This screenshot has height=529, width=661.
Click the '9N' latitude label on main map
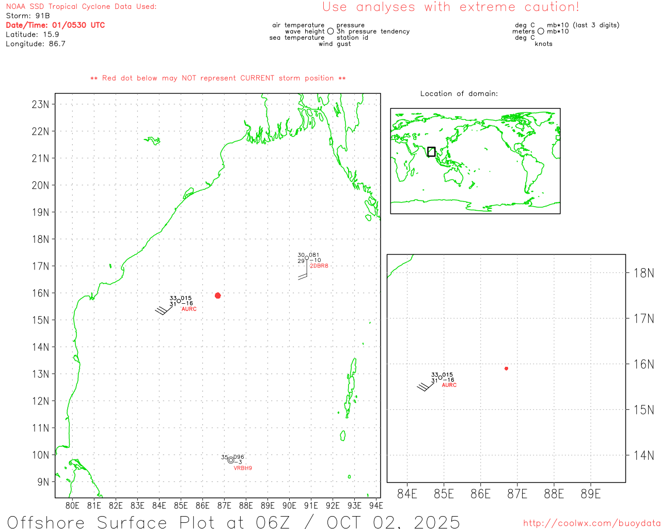[43, 482]
